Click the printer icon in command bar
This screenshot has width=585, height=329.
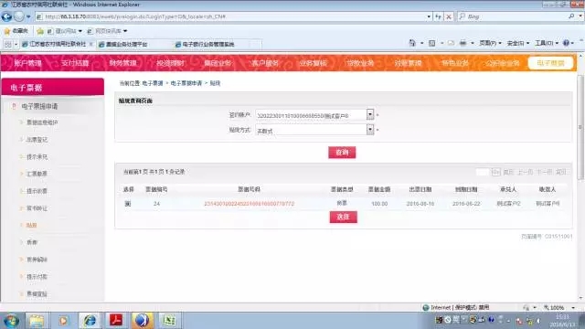463,43
